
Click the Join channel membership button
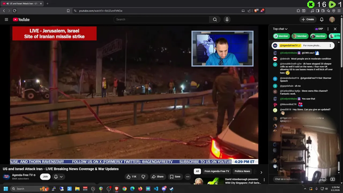[45, 177]
